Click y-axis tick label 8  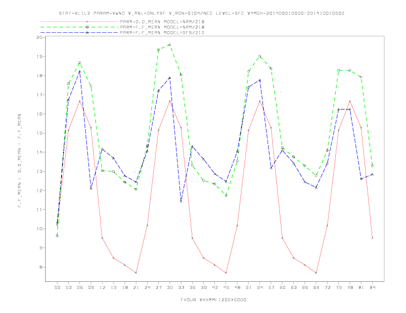pos(41,267)
